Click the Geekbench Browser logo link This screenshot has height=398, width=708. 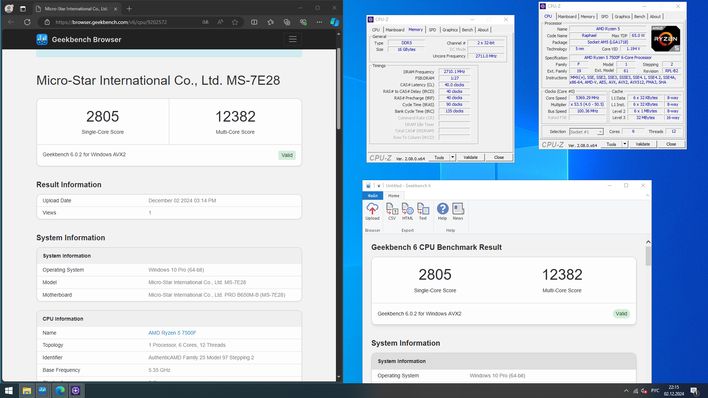(79, 39)
